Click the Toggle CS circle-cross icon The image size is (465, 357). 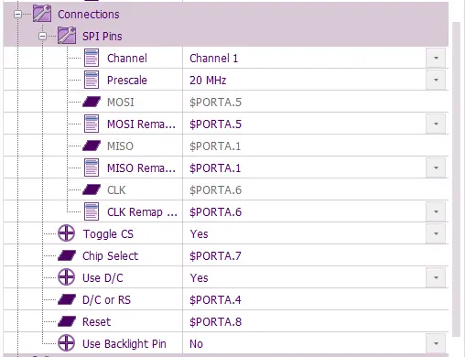pos(66,233)
